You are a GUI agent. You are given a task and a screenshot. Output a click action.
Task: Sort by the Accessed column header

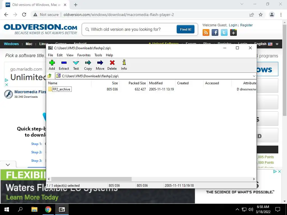click(217, 83)
